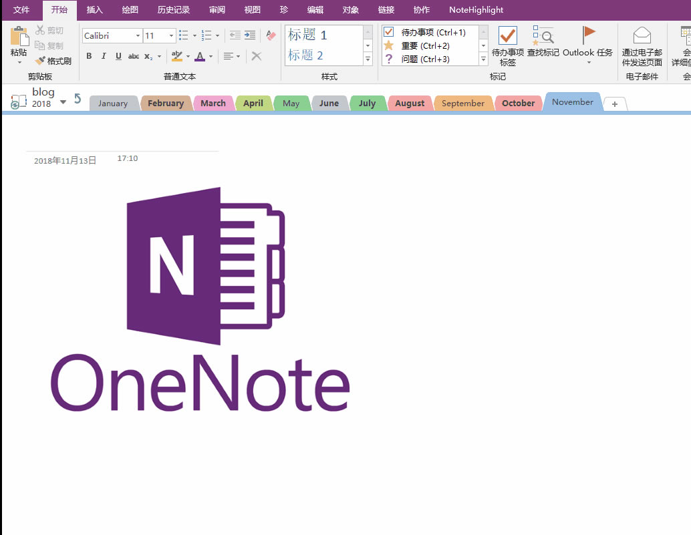This screenshot has width=691, height=535.
Task: Open the 插入 ribbon tab
Action: (x=94, y=9)
